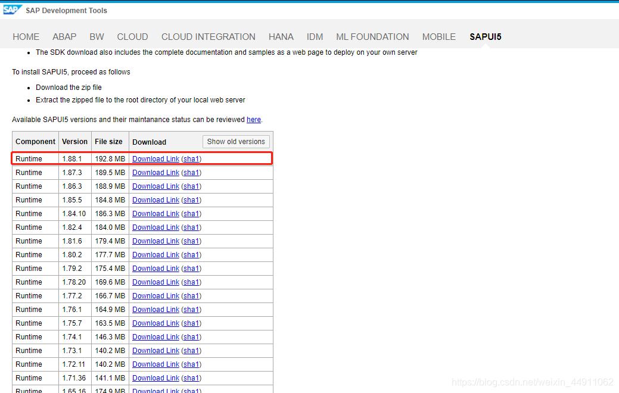Viewport: 619px width, 393px height.
Task: Open sha1 link for version 1.85.5
Action: click(191, 200)
